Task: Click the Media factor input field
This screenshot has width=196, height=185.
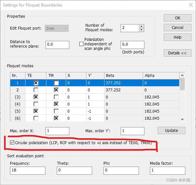Action: point(168,171)
